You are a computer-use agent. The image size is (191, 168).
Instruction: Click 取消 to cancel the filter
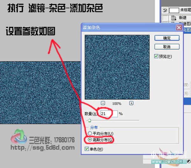pos(167,47)
